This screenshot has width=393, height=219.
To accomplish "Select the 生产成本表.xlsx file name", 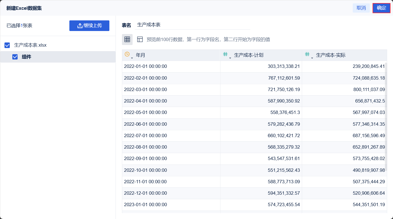I will tap(30, 45).
